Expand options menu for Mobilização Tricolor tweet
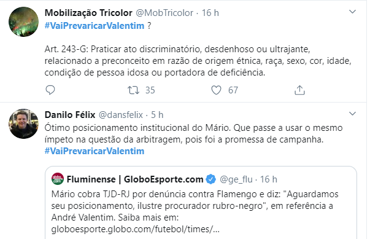 coord(352,12)
